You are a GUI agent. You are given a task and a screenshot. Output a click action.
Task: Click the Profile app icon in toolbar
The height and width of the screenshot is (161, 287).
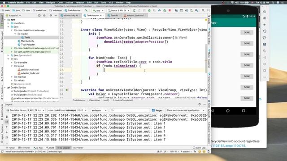coord(160,11)
